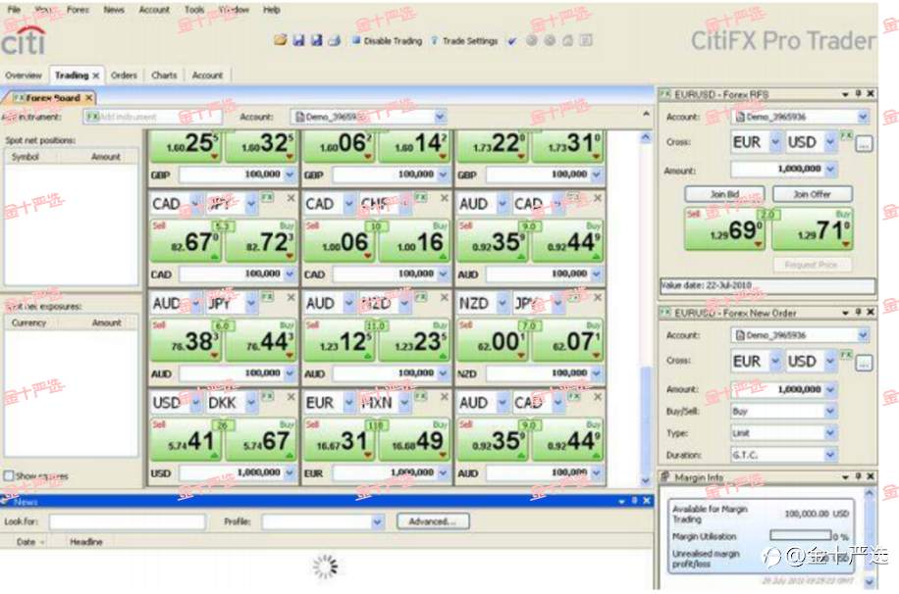899x594 pixels.
Task: Buy USD/DKK at 5.7467
Action: 260,440
